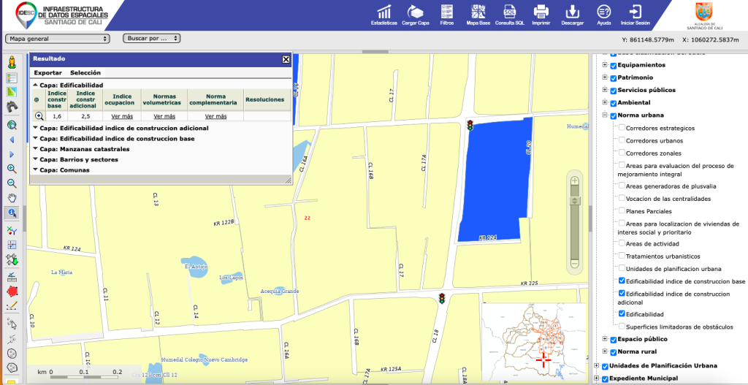Click the blue highlighted parcel on map
Image resolution: width=748 pixels, height=385 pixels.
(494, 181)
